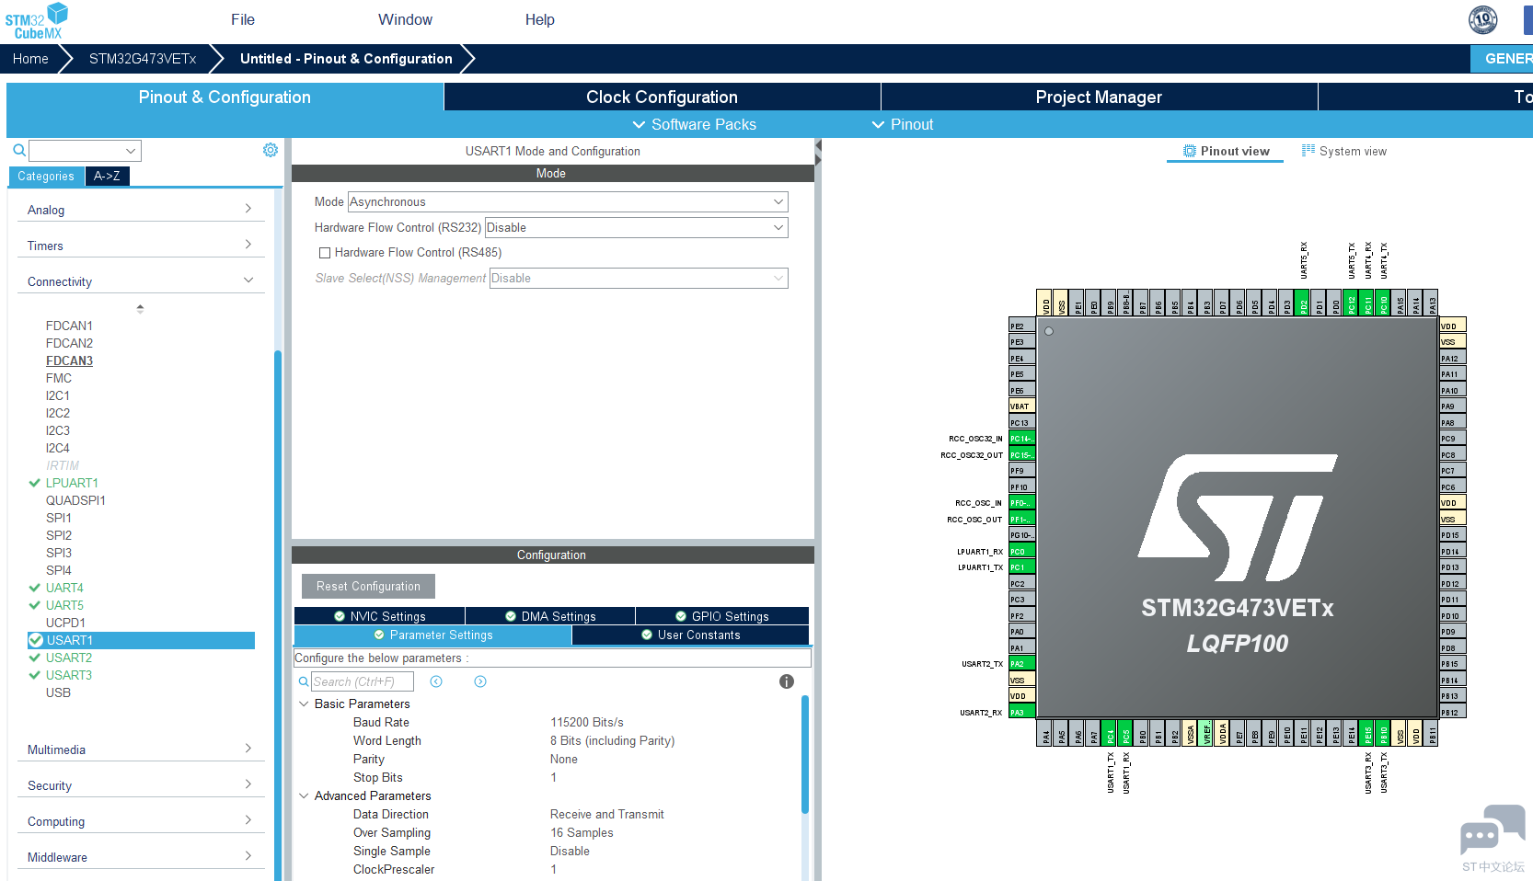Select the PA12 pin on right side
The image size is (1533, 881).
coord(1453,359)
